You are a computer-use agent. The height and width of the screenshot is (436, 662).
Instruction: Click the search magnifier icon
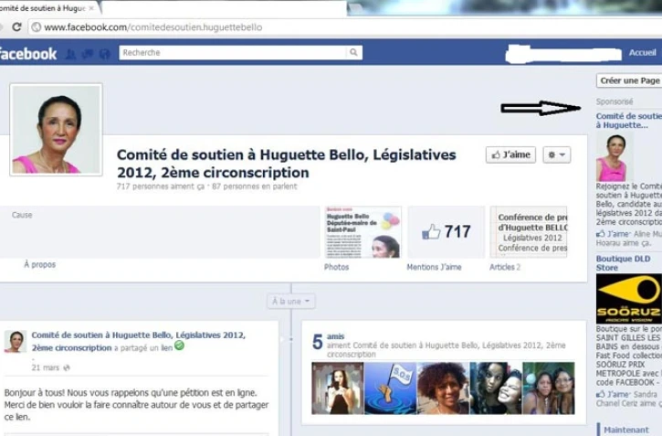pyautogui.click(x=353, y=52)
